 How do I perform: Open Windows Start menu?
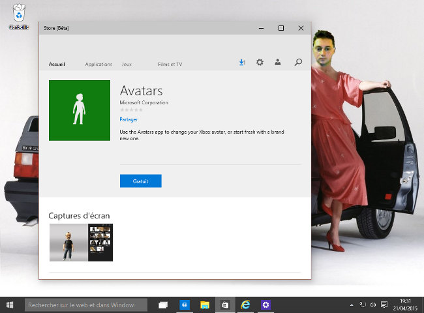point(10,305)
